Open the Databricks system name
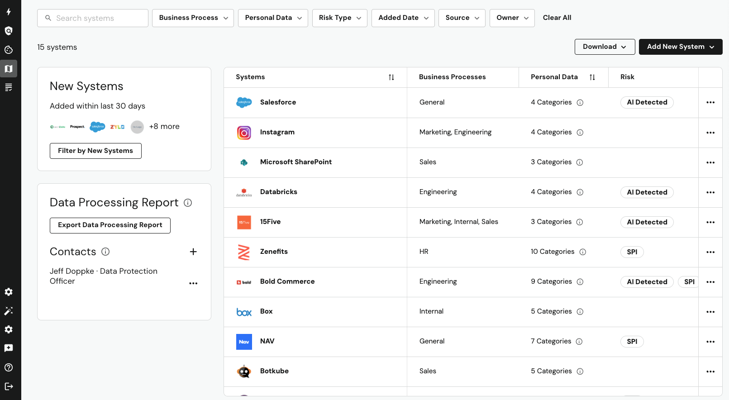 (x=279, y=192)
